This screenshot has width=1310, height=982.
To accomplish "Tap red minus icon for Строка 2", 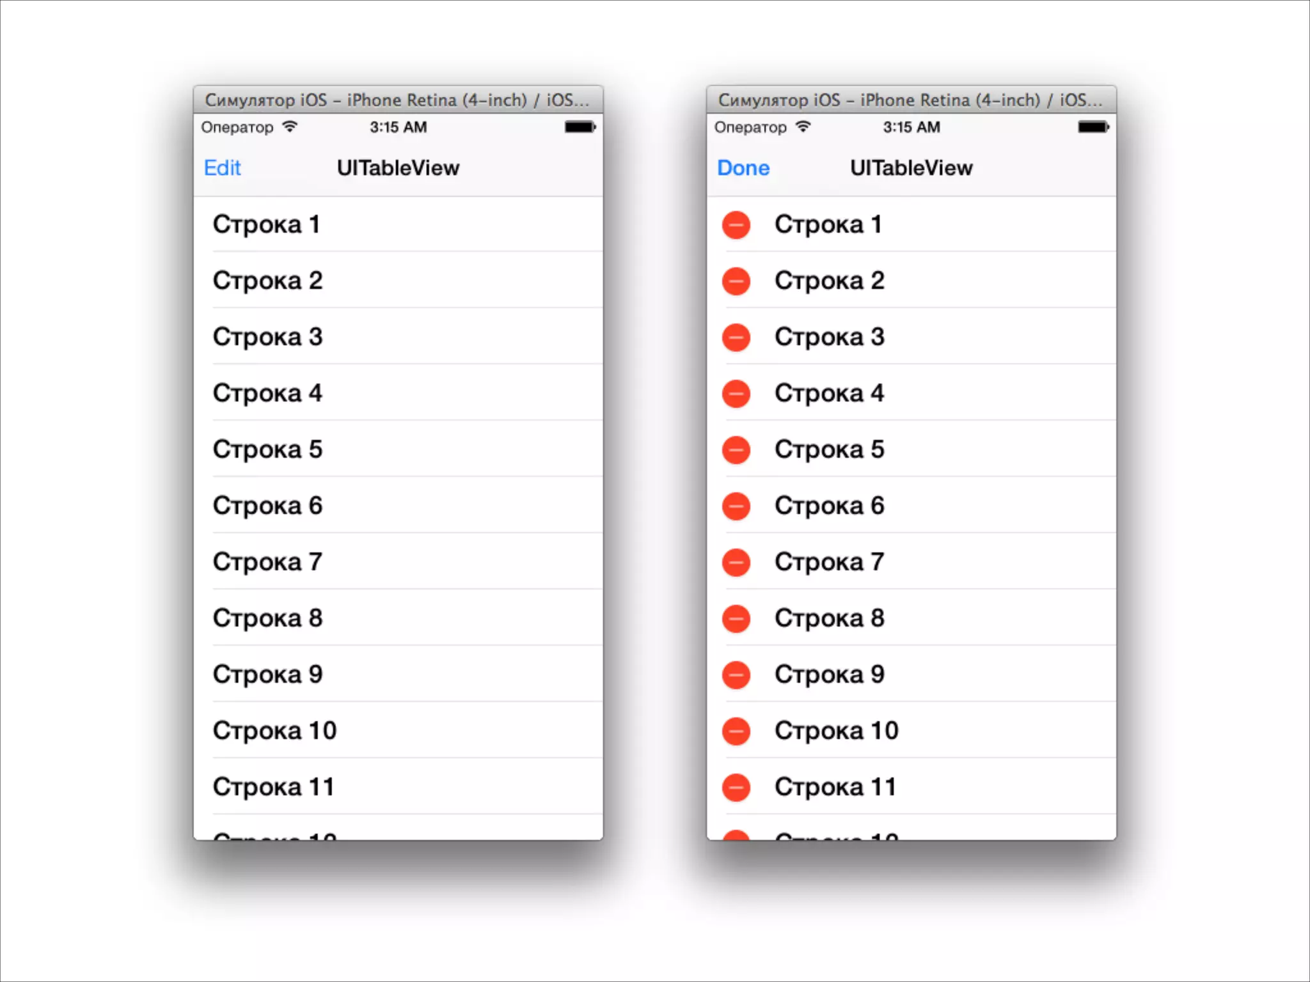I will pyautogui.click(x=736, y=281).
